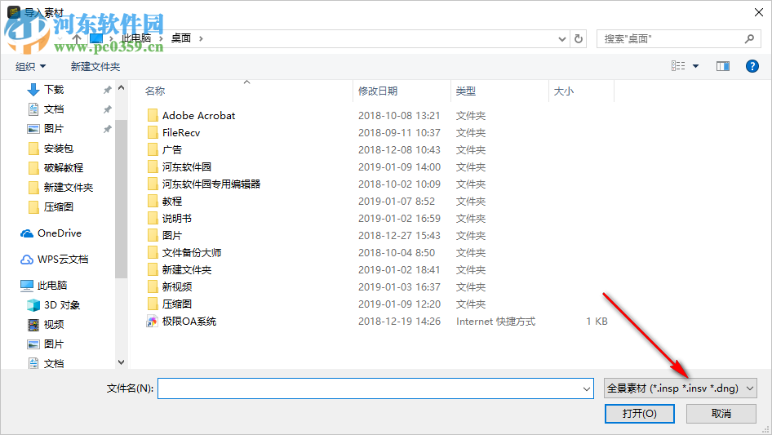
Task: Click 新建文件夹 toolbar button
Action: (x=95, y=66)
